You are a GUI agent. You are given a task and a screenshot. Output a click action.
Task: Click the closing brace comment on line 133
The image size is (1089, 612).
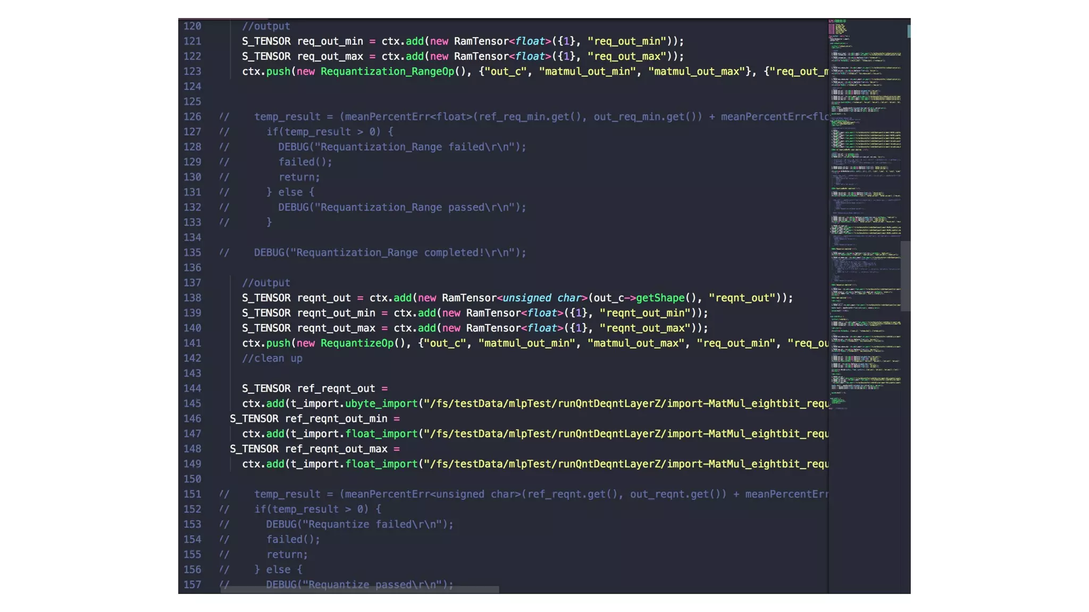click(x=269, y=223)
